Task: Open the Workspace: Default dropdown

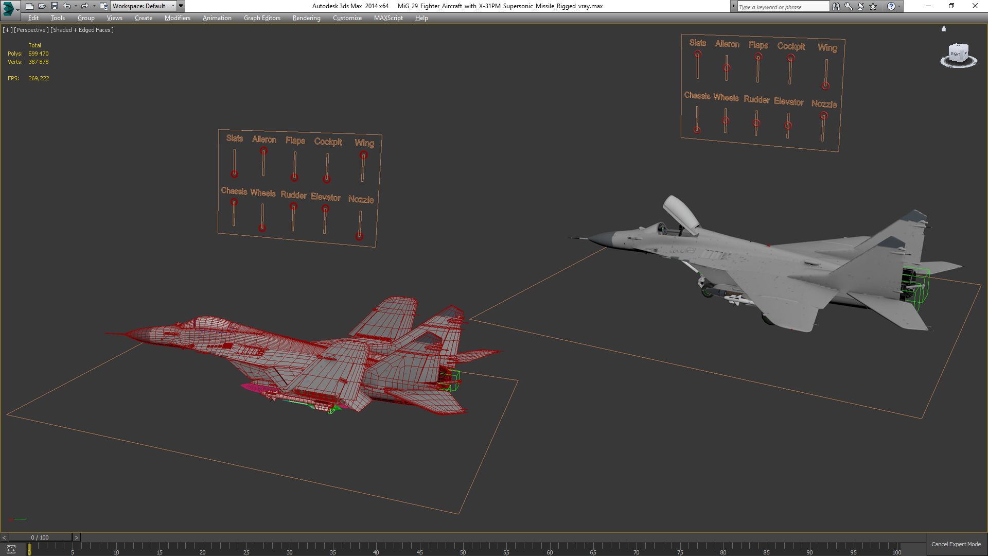Action: coord(144,6)
